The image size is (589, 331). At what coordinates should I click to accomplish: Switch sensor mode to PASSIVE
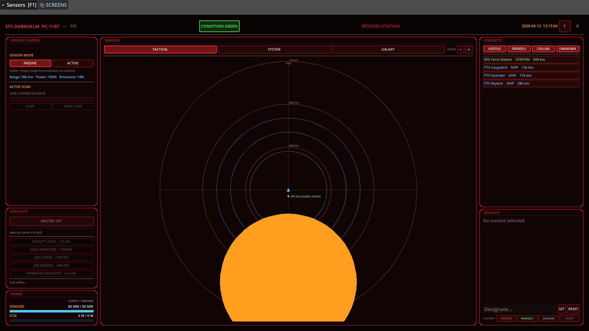pos(30,63)
